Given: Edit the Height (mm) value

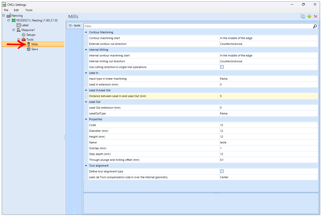Looking at the screenshot, I should (269, 137).
